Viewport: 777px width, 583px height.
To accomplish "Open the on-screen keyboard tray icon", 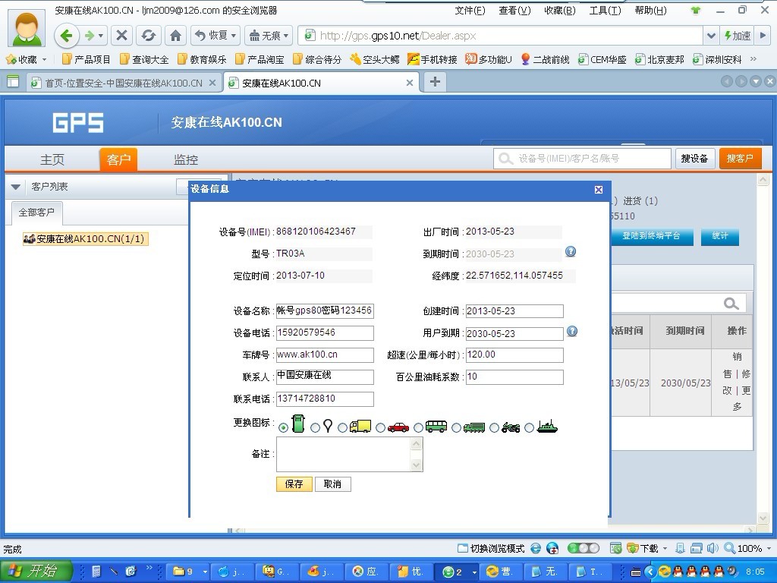I will point(635,572).
